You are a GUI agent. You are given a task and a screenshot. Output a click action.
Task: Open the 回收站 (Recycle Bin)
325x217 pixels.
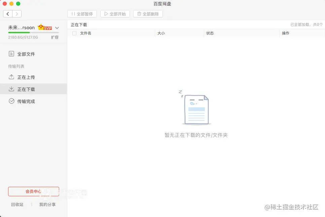(17, 204)
